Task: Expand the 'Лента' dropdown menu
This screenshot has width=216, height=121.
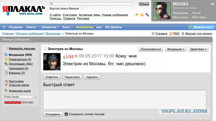Action: pyautogui.click(x=32, y=27)
